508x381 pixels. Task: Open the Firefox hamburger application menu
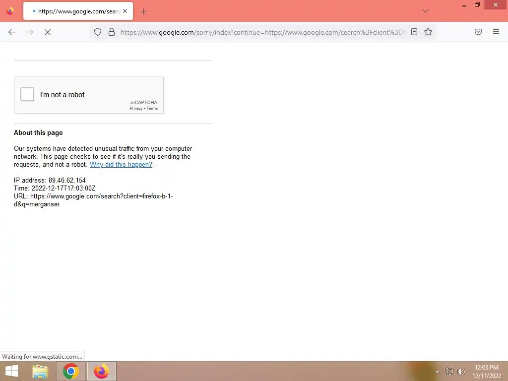496,32
